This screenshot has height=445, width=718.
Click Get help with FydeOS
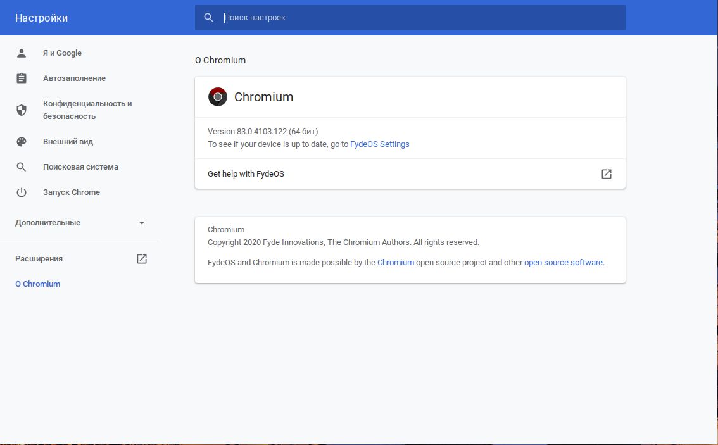pos(410,174)
